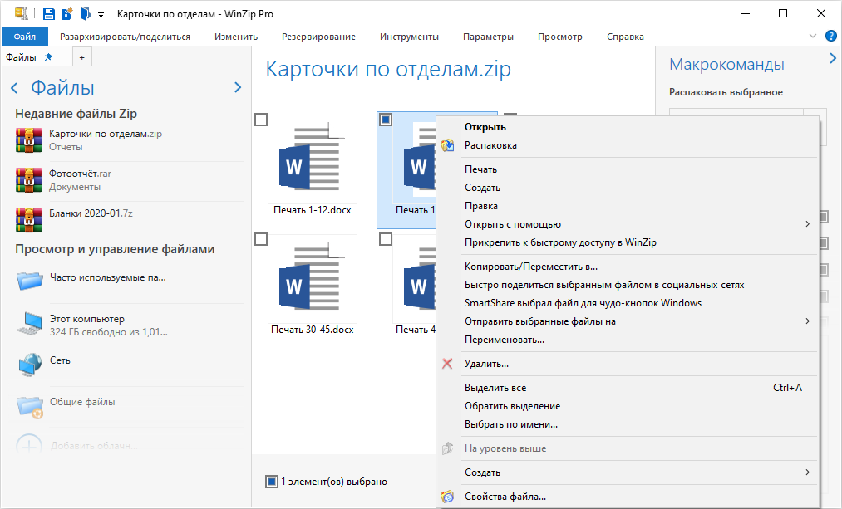Select the Этот компьютер computer icon
The width and height of the screenshot is (842, 509).
(30, 324)
